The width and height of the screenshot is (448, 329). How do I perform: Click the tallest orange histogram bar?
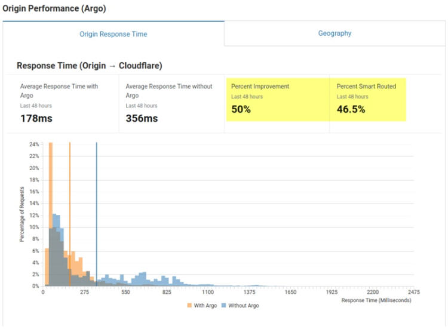click(51, 214)
